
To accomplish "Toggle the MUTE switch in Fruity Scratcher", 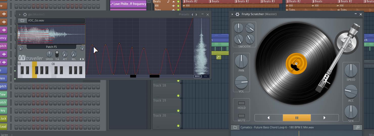I will point(242,116).
